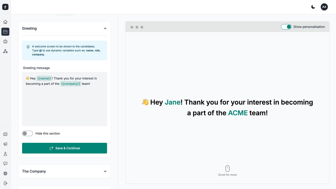This screenshot has height=189, width=336.
Task: Open the webhook icon in the sidebar
Action: click(x=5, y=51)
